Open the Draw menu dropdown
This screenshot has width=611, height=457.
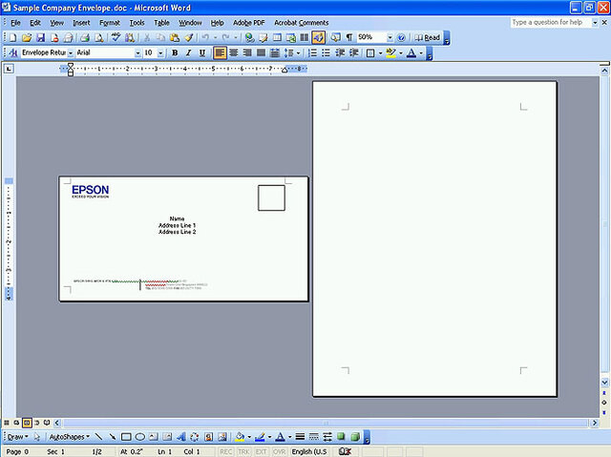18,437
